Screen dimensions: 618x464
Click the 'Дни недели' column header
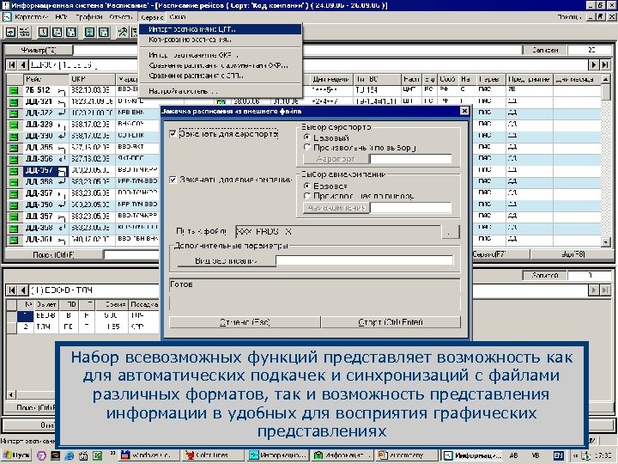(x=330, y=79)
